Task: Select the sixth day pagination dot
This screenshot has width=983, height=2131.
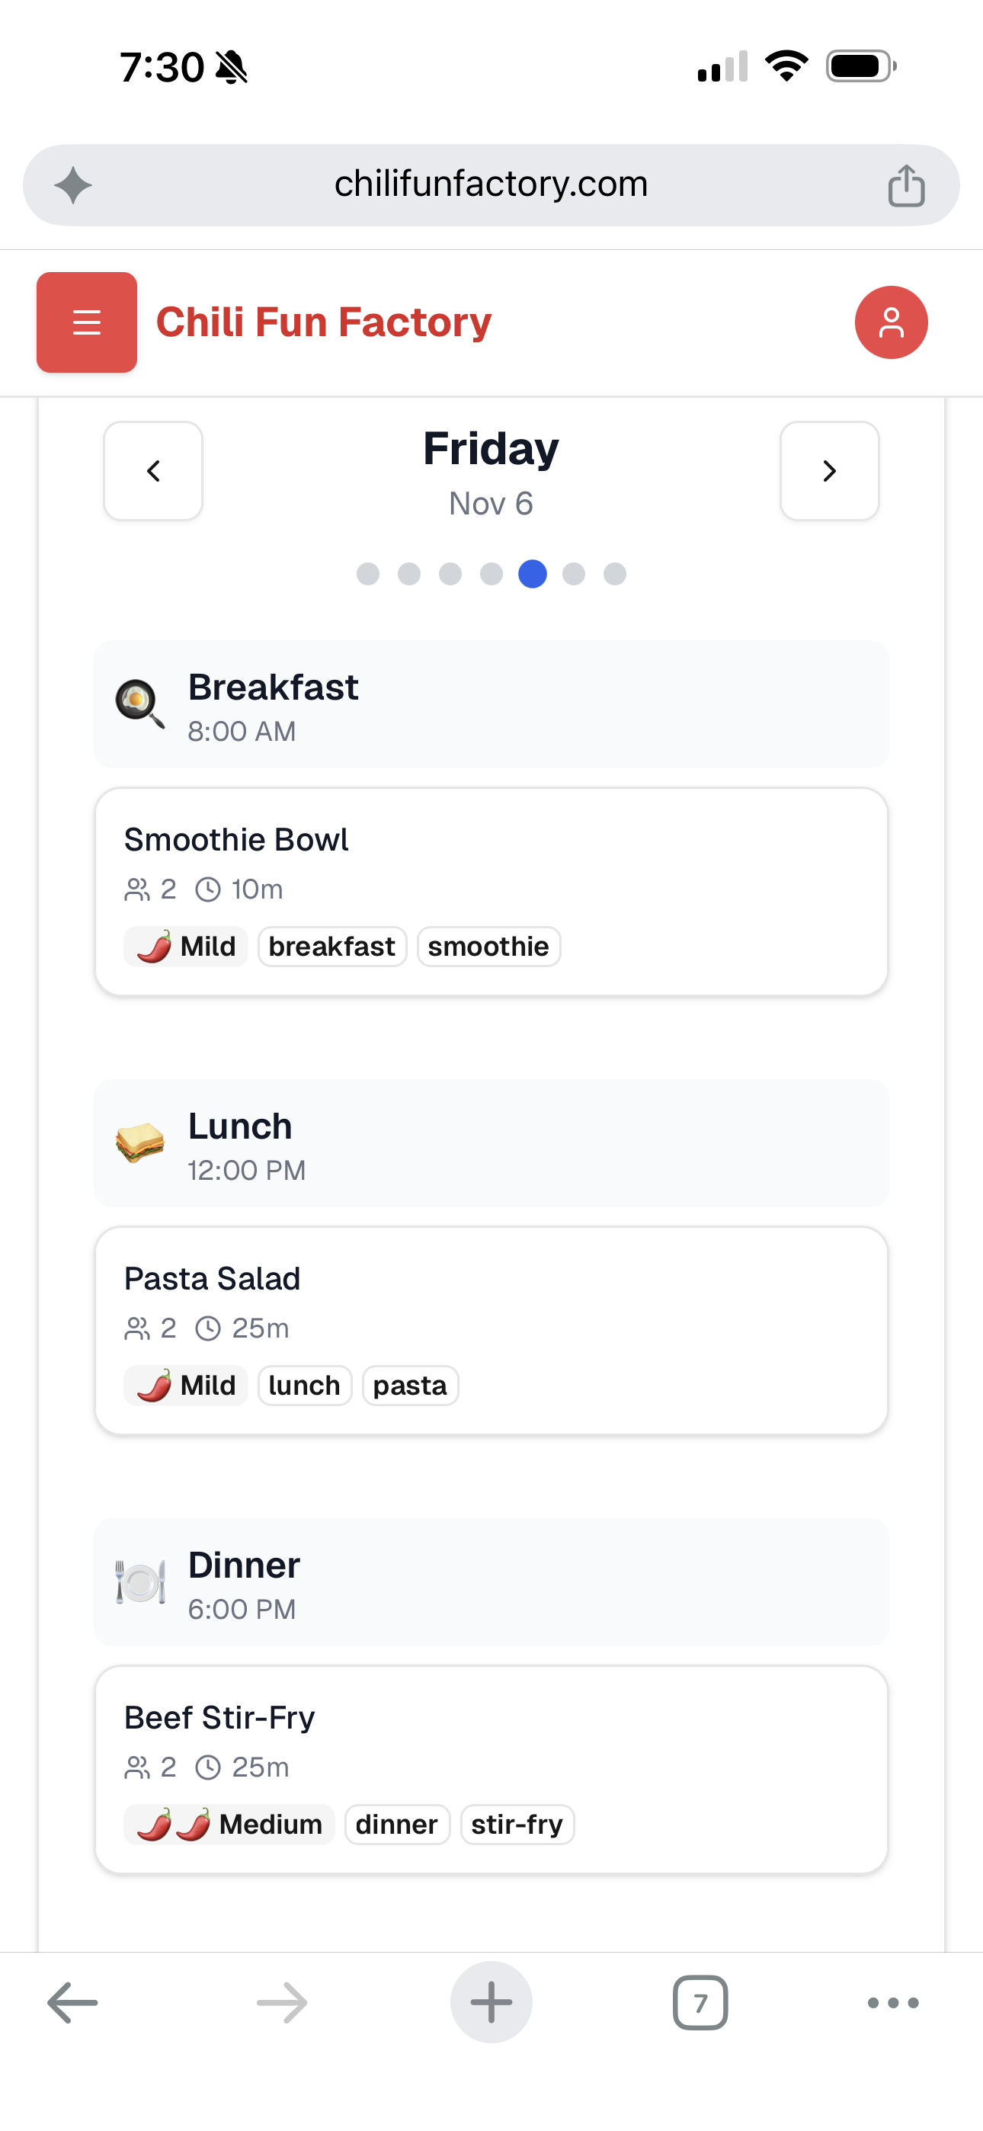Action: [x=573, y=573]
